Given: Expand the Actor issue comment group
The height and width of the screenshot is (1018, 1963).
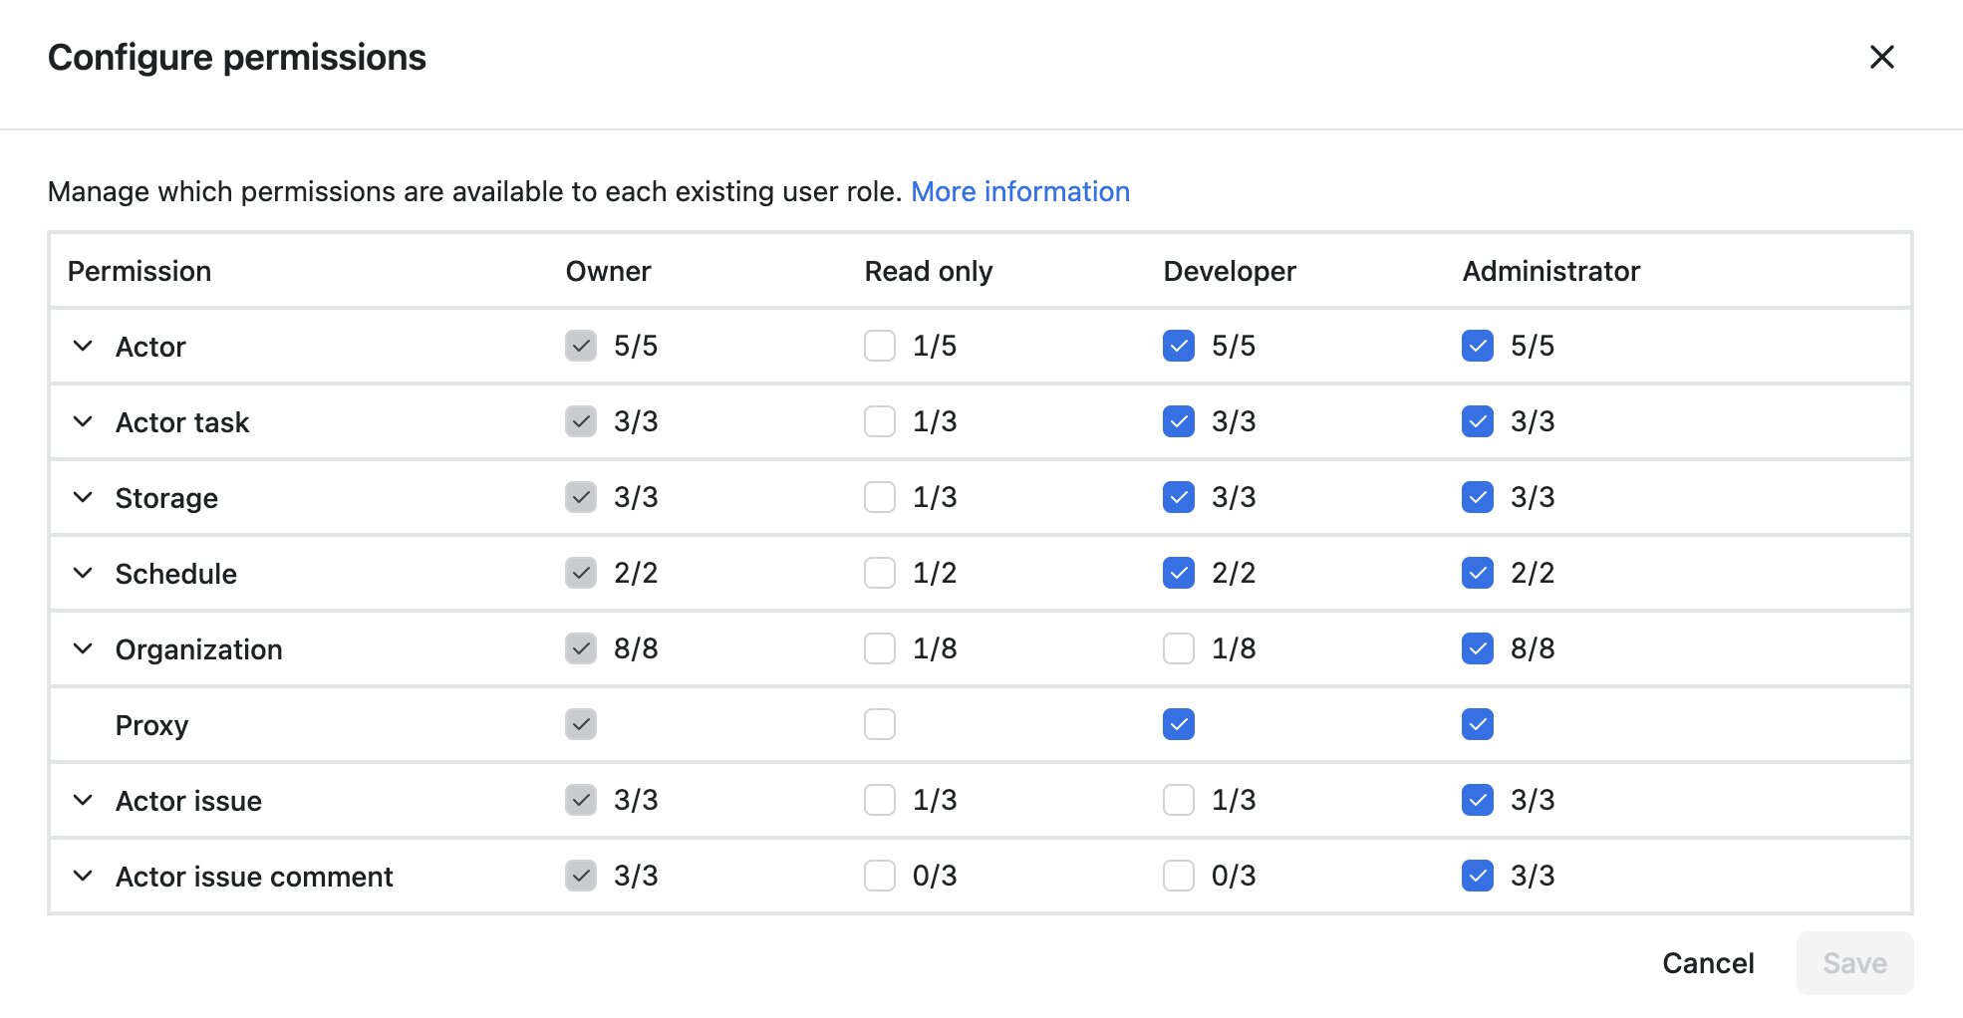Looking at the screenshot, I should (x=83, y=876).
